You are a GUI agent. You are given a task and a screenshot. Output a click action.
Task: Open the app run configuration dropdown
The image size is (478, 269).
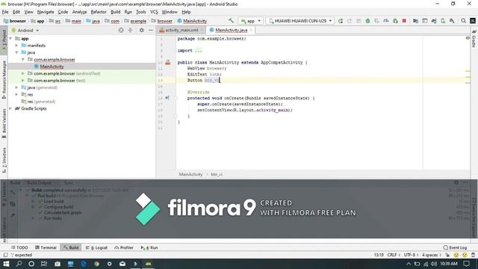(x=251, y=21)
